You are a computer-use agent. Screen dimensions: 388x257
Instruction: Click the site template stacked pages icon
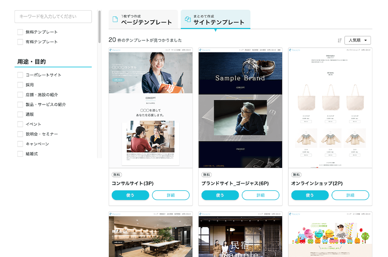tap(188, 19)
